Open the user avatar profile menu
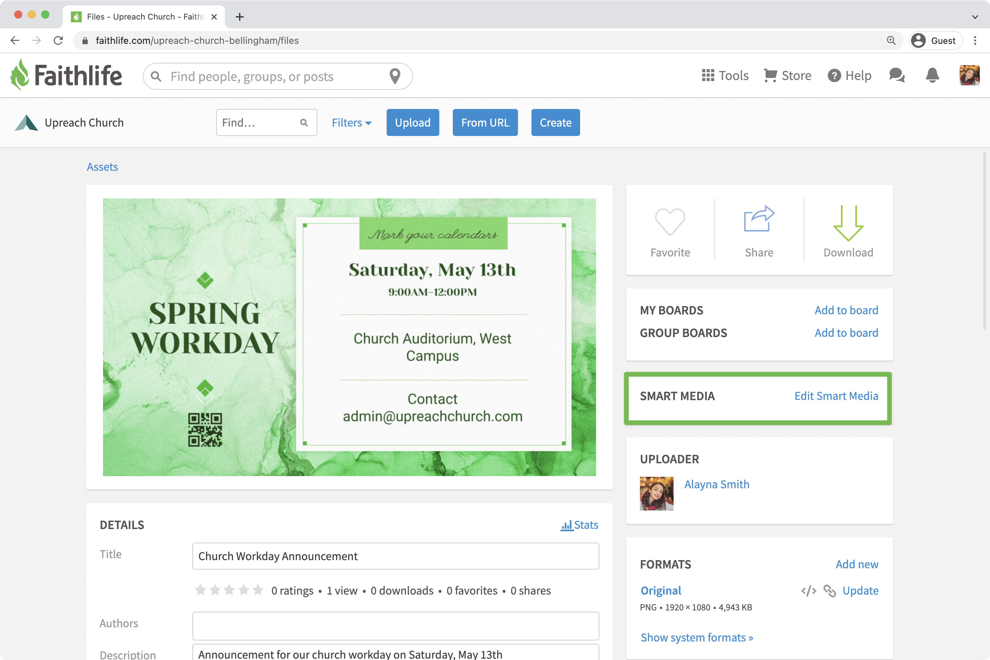The height and width of the screenshot is (660, 990). point(969,76)
